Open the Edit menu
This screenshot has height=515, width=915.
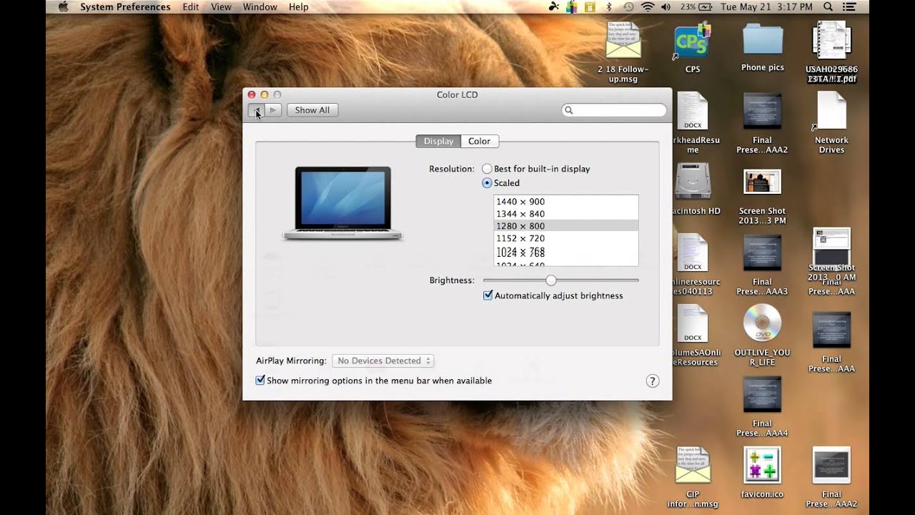point(191,7)
